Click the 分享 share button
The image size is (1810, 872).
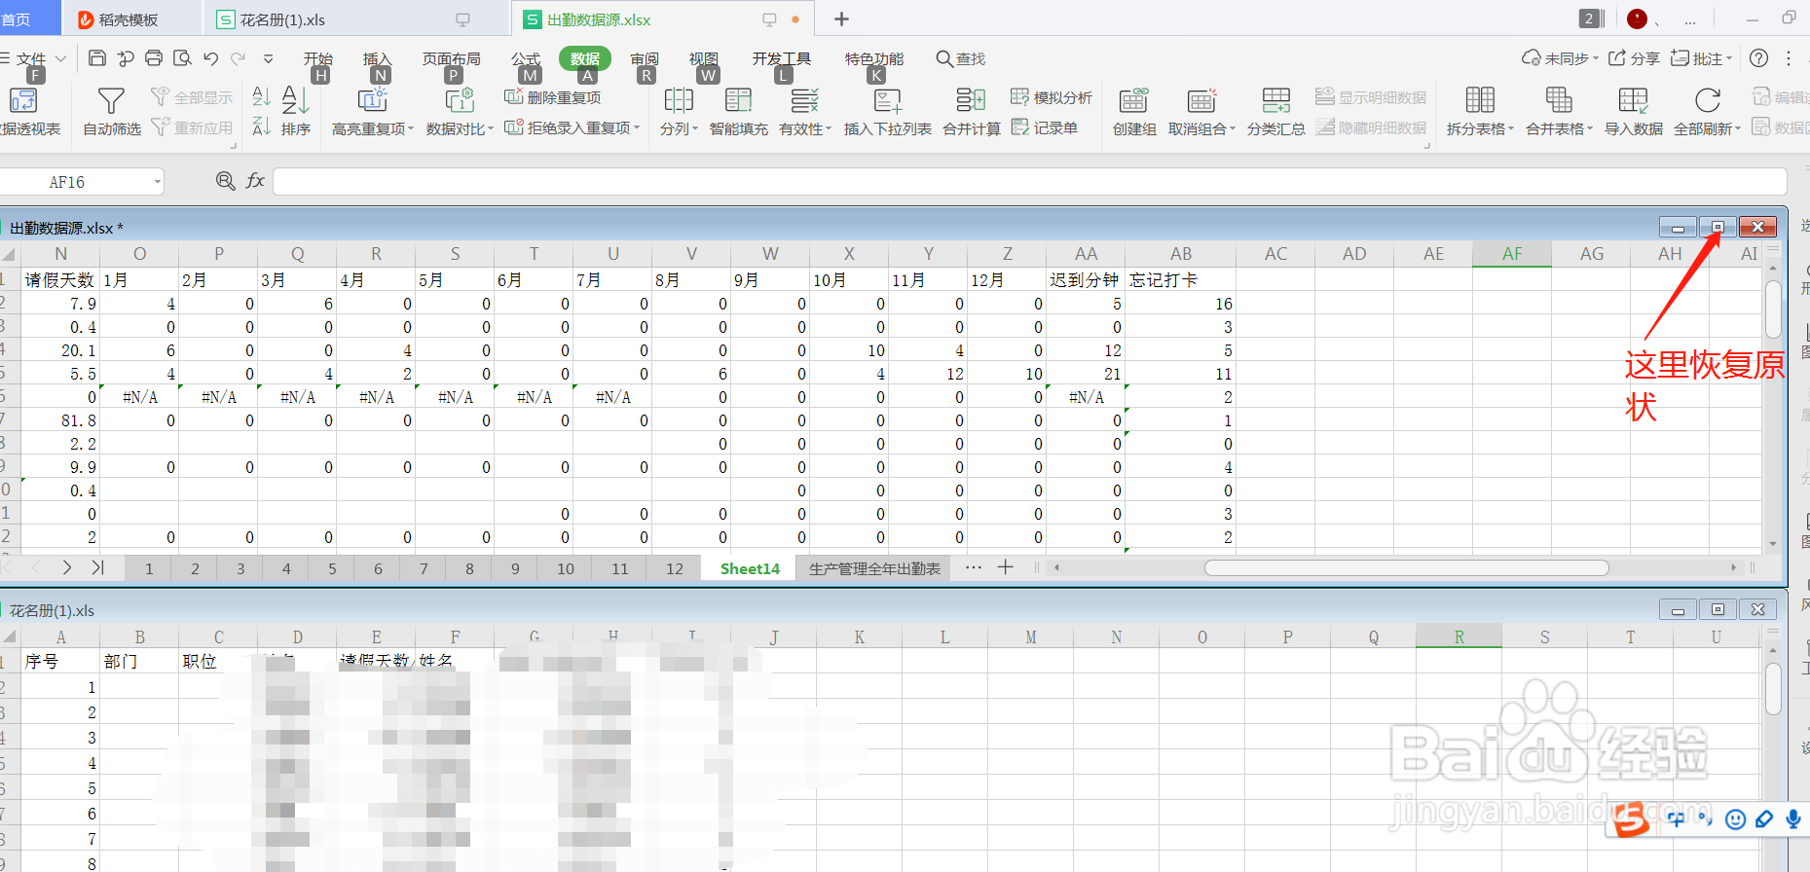[x=1634, y=58]
